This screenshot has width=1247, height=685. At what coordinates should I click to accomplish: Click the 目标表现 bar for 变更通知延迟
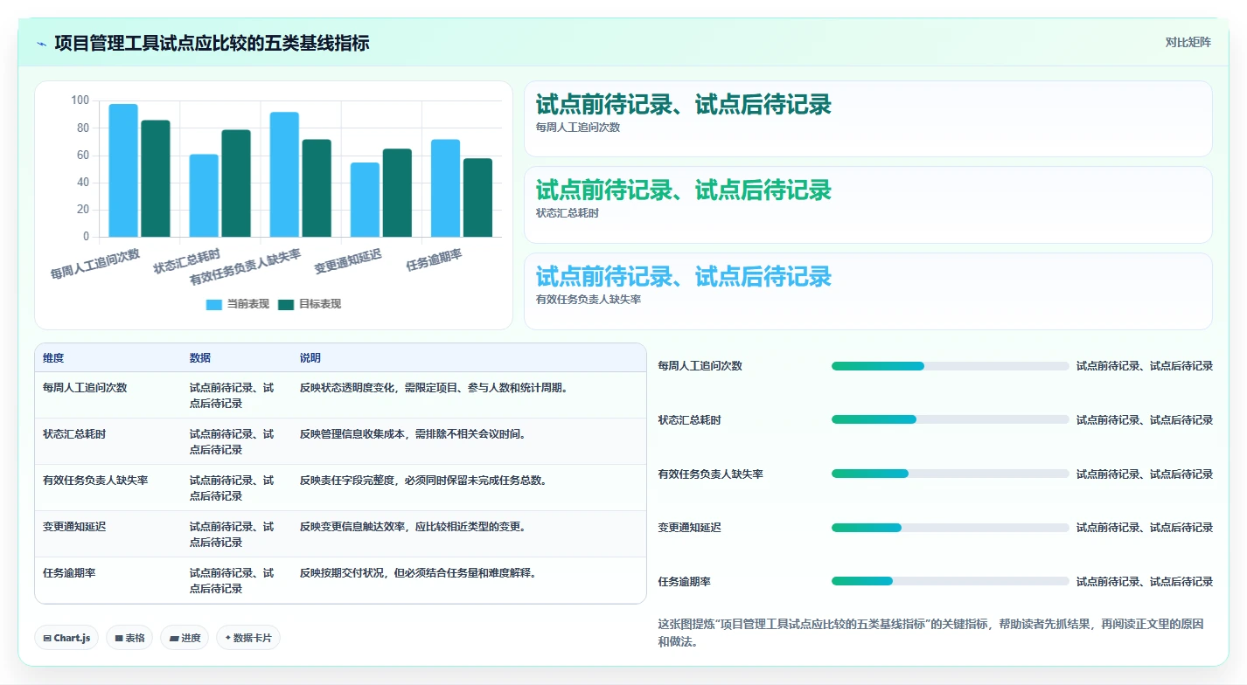pyautogui.click(x=397, y=193)
